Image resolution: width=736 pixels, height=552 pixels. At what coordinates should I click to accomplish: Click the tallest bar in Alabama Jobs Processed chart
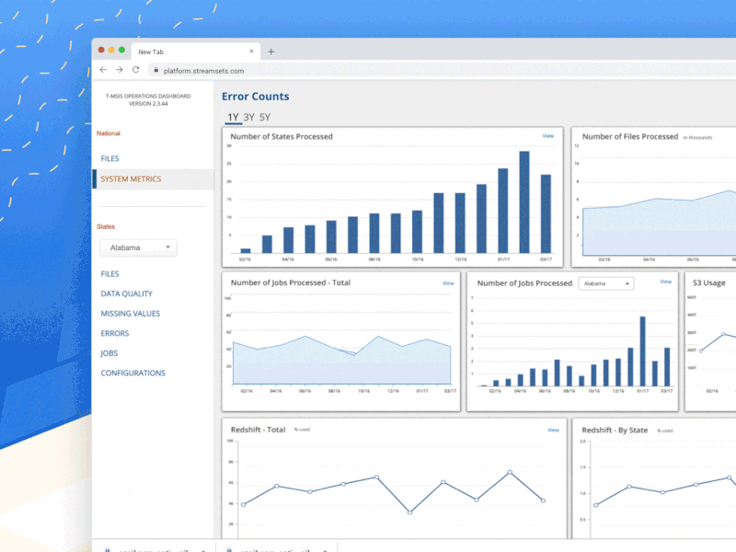pos(642,351)
